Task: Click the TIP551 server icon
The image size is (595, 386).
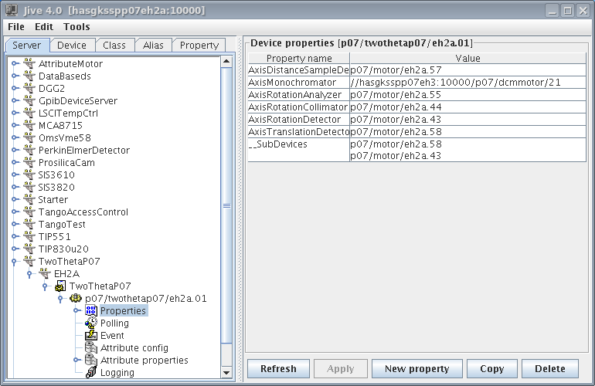Action: pyautogui.click(x=29, y=236)
